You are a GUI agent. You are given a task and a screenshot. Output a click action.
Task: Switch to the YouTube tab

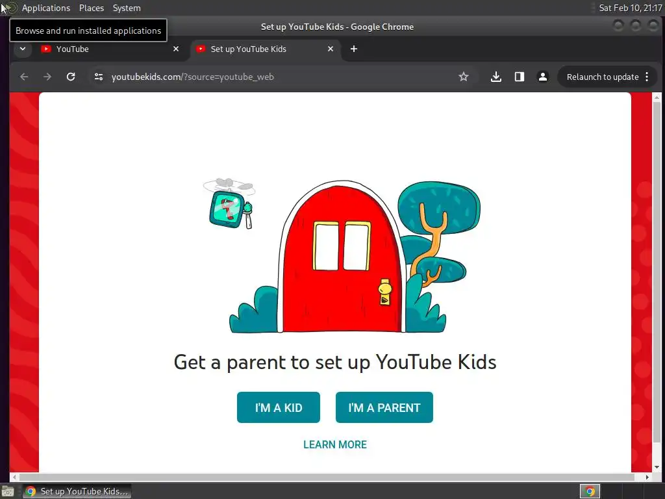click(110, 49)
